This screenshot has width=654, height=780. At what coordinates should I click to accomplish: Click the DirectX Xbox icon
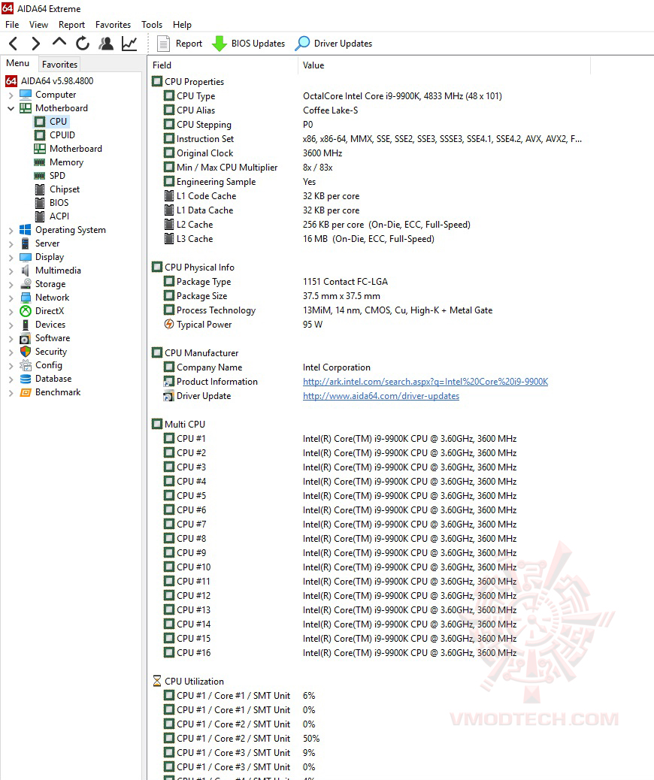point(26,311)
